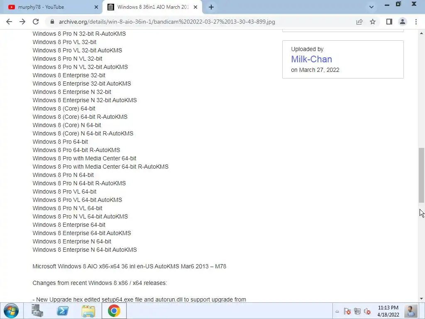This screenshot has height=319, width=425.
Task: Click the 'on March 27, 2022' upload date
Action: 315,70
